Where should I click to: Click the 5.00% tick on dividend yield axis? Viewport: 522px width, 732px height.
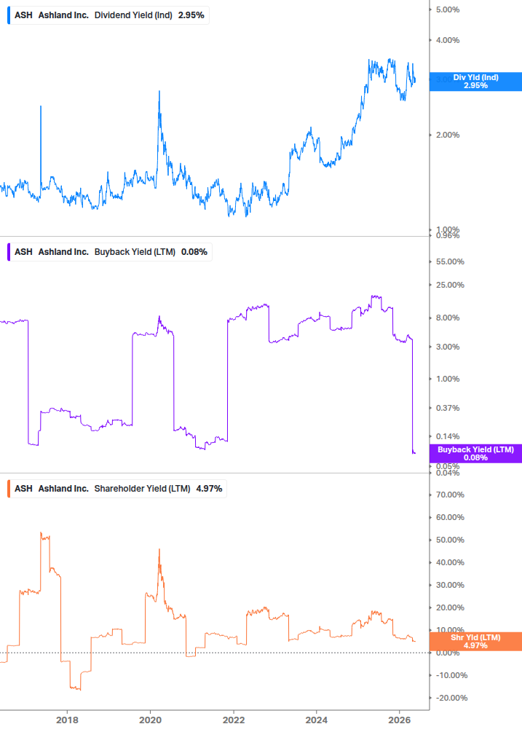pos(448,9)
